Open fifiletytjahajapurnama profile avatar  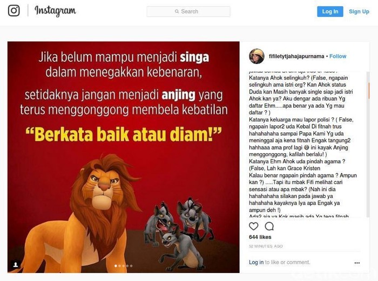(256, 56)
